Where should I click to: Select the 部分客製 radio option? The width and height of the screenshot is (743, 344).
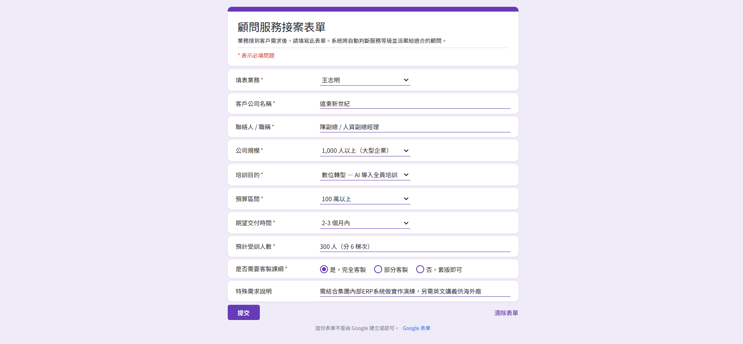click(x=378, y=269)
